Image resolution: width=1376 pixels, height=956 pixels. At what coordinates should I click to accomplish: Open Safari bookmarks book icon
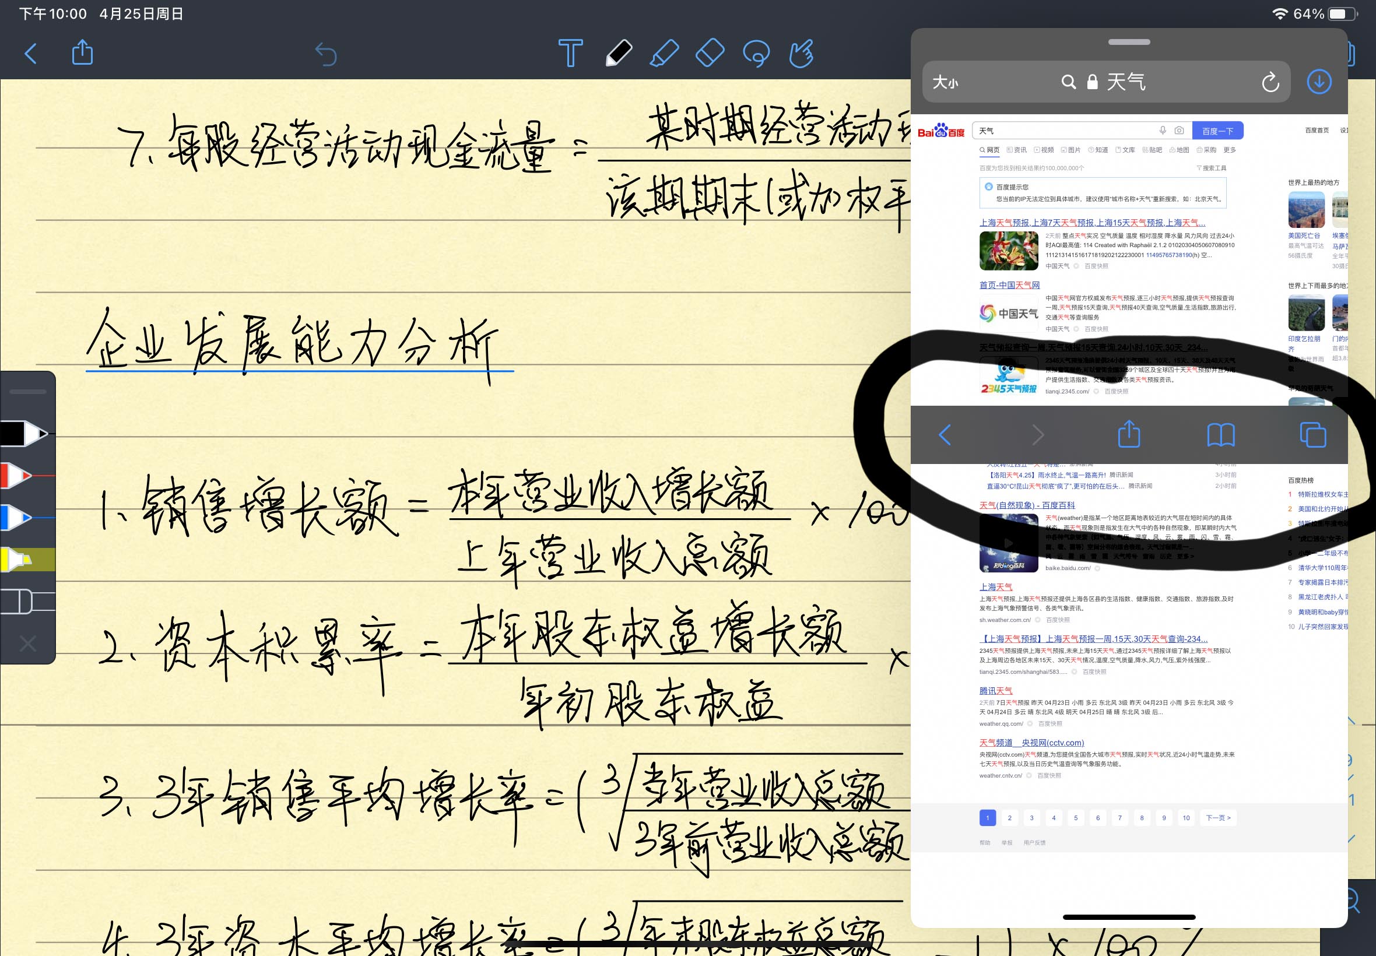pyautogui.click(x=1220, y=435)
